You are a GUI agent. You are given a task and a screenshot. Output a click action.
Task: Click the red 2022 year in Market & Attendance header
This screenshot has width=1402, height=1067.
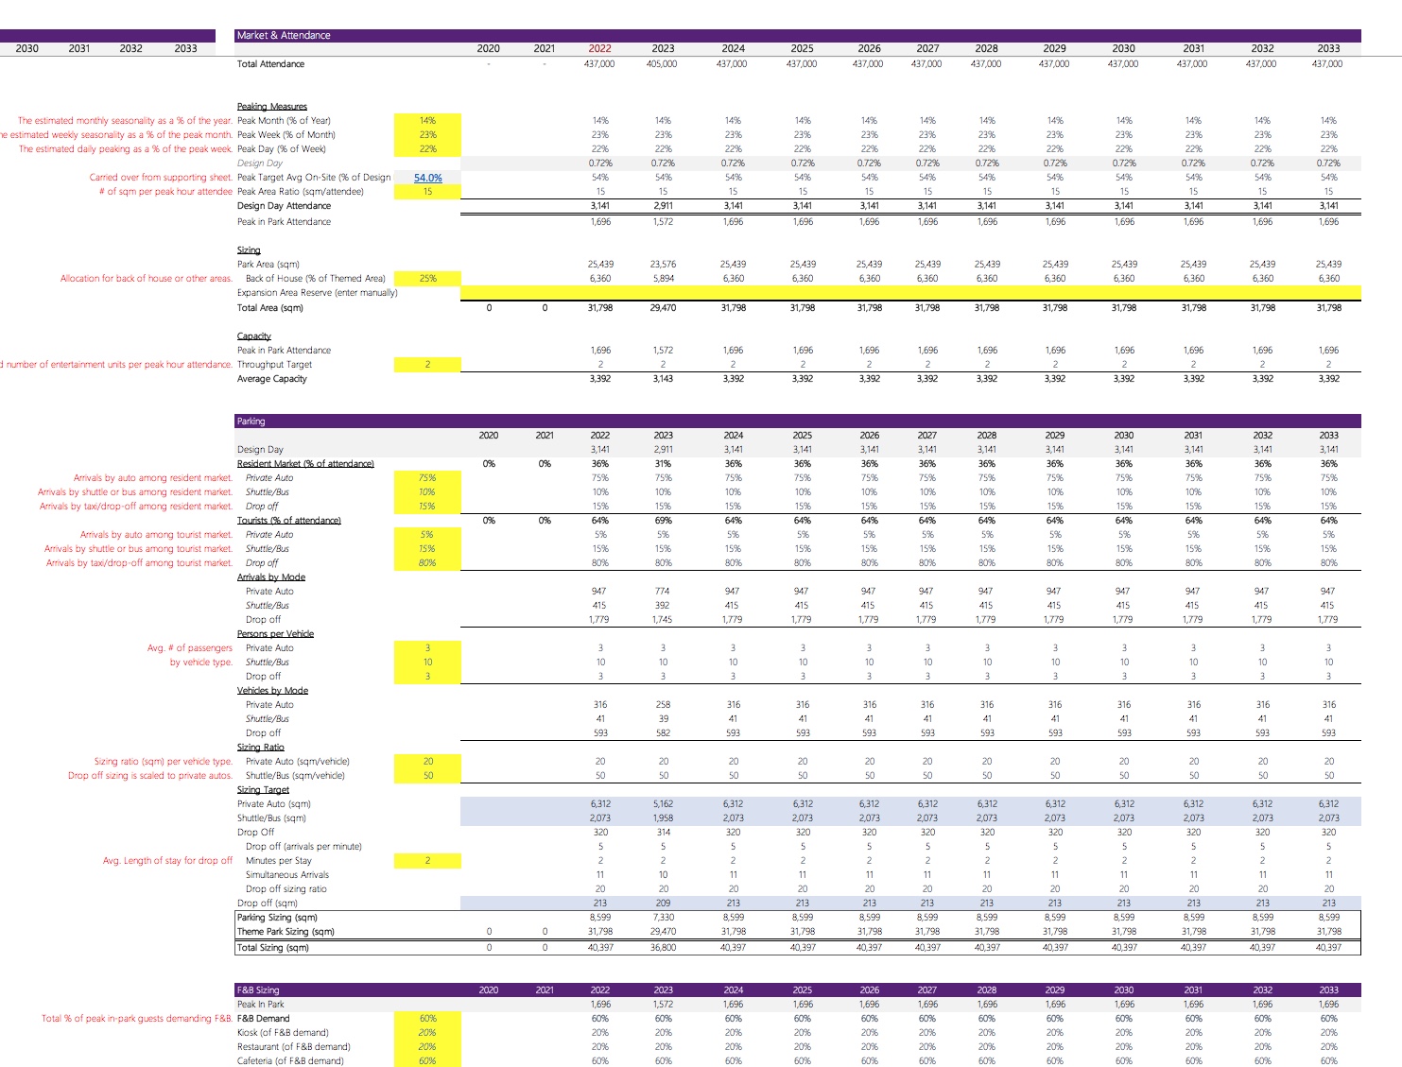coord(599,48)
